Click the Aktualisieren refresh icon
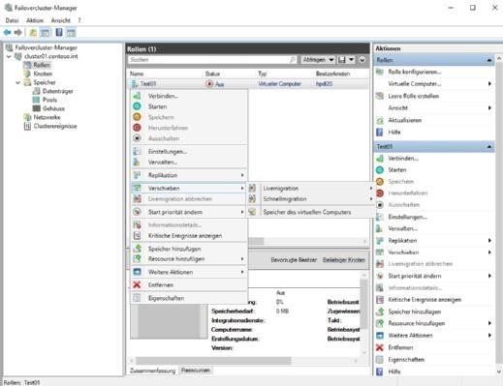The width and height of the screenshot is (503, 386). [380, 120]
